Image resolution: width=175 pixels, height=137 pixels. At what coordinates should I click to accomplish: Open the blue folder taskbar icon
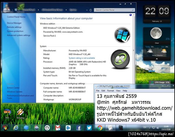click(26, 128)
